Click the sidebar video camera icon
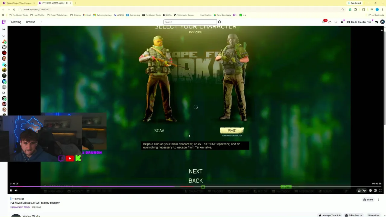 4,93
